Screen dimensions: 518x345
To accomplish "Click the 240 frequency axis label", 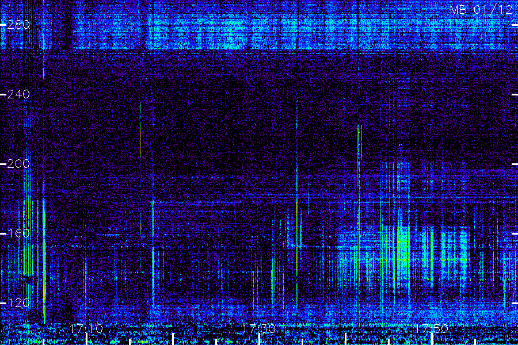I will point(18,94).
